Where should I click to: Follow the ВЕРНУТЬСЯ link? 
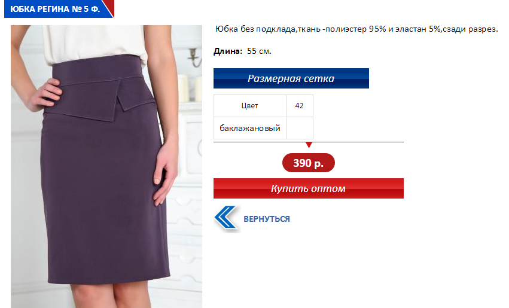tap(267, 219)
